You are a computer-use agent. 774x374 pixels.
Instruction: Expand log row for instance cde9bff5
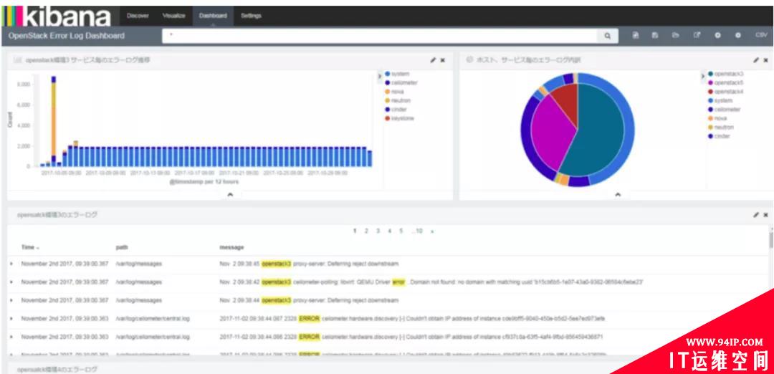point(11,319)
